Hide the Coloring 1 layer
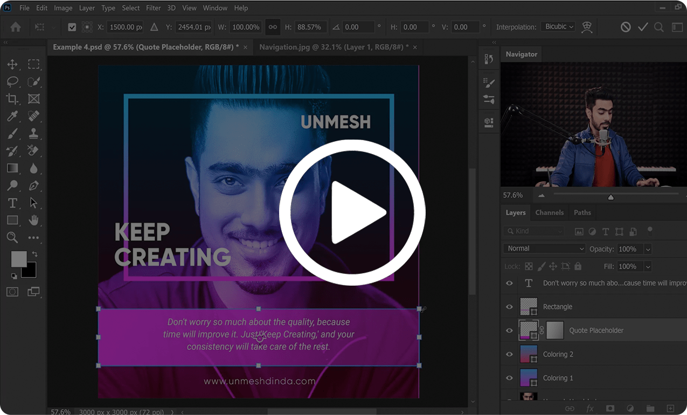The width and height of the screenshot is (687, 415). (x=509, y=378)
